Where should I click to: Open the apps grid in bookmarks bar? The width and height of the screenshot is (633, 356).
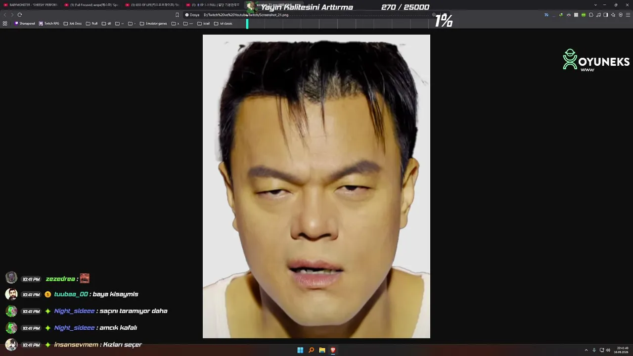coord(5,23)
